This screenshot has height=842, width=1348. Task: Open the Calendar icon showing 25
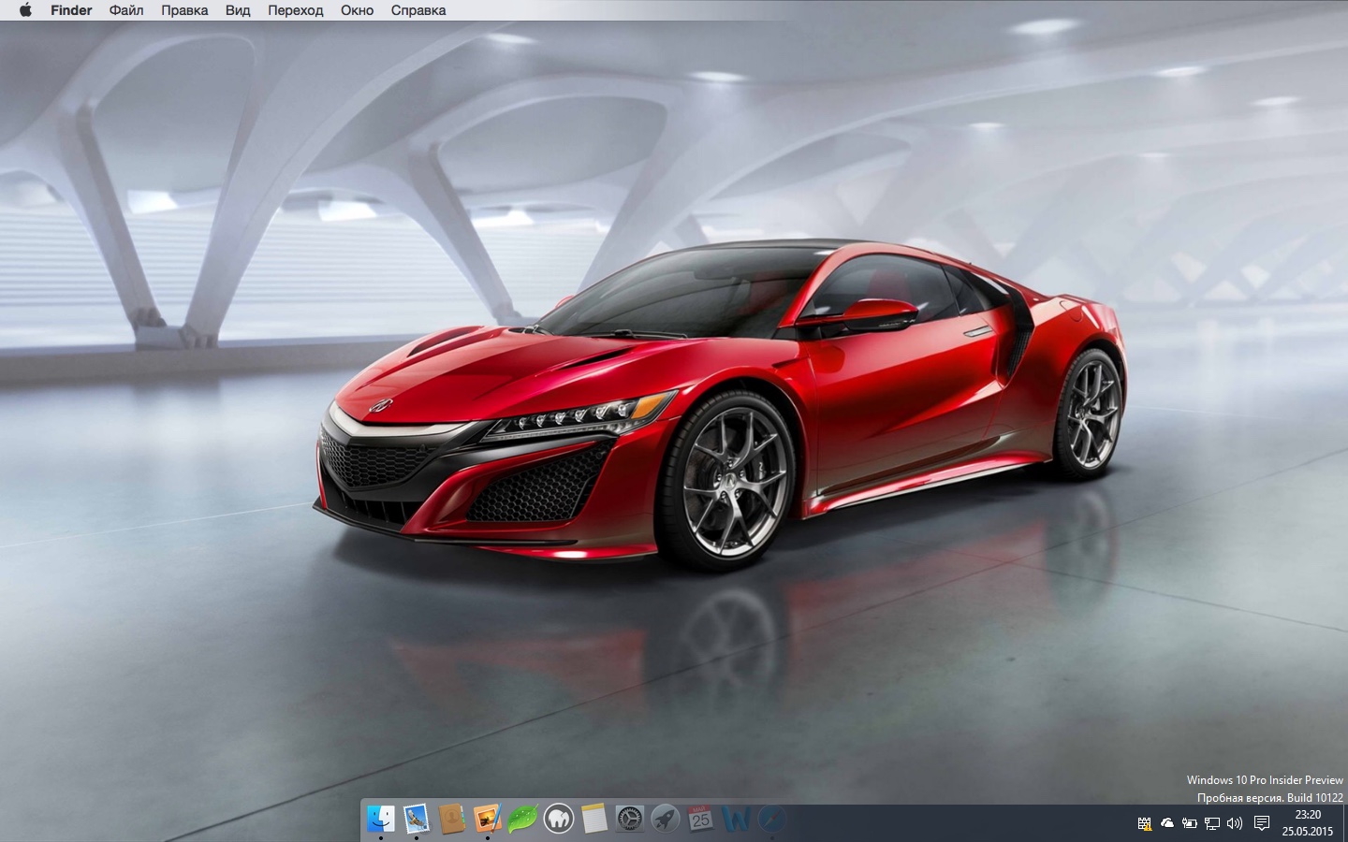click(701, 820)
